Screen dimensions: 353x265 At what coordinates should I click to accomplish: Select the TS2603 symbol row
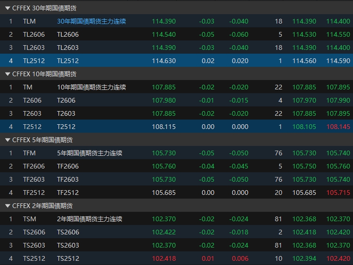pos(176,245)
